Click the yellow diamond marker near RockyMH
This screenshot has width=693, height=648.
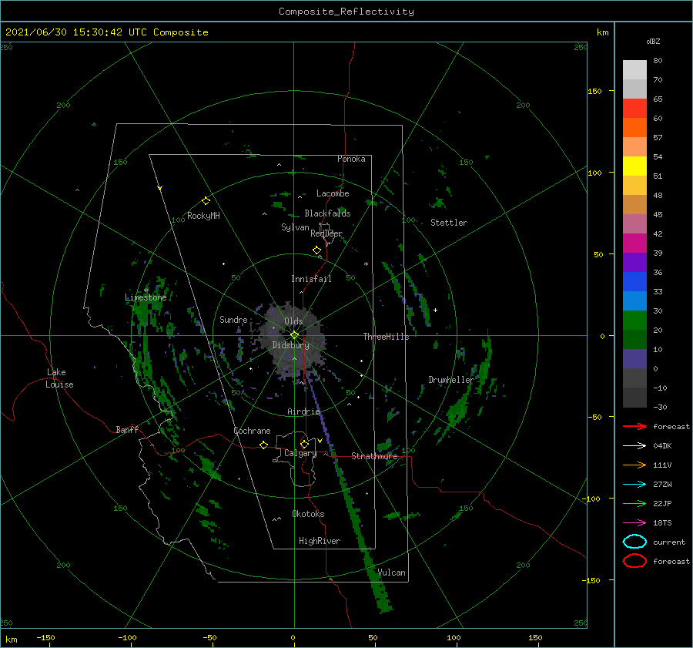click(x=206, y=201)
